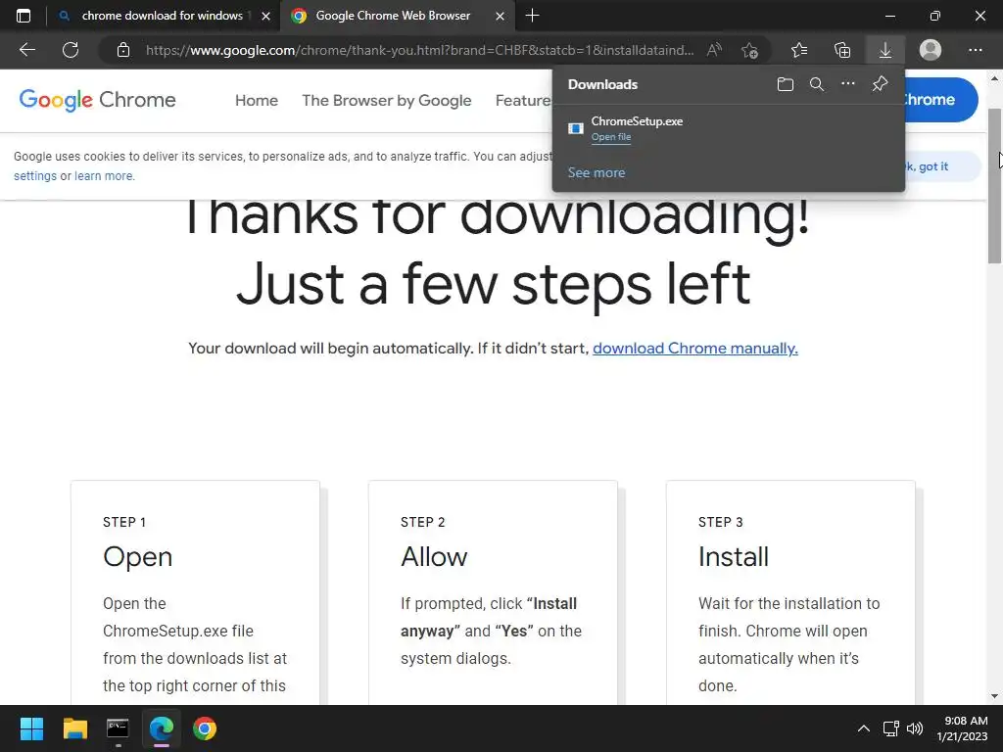Open the Home navigation item
This screenshot has height=752, width=1003.
[x=257, y=101]
